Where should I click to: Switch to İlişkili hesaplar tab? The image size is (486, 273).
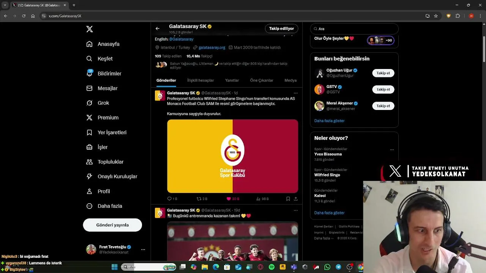(x=200, y=80)
